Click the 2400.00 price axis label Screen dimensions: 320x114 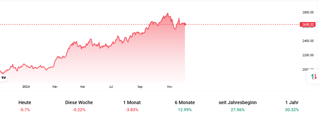[308, 41]
